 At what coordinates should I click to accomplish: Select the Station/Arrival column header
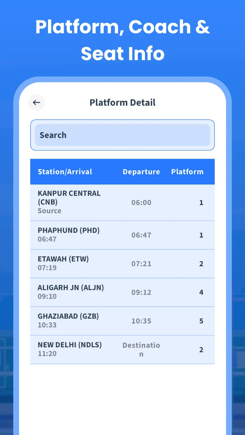(65, 172)
